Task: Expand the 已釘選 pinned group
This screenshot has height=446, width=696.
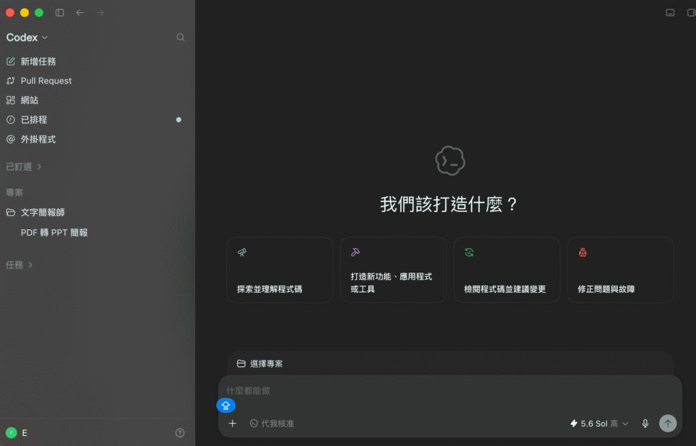Action: point(24,167)
